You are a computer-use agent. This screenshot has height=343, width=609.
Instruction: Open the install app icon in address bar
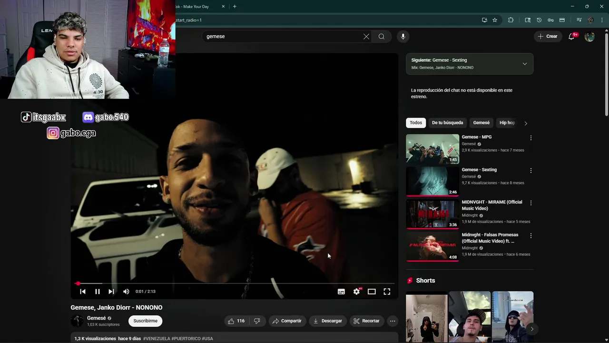pos(484,20)
